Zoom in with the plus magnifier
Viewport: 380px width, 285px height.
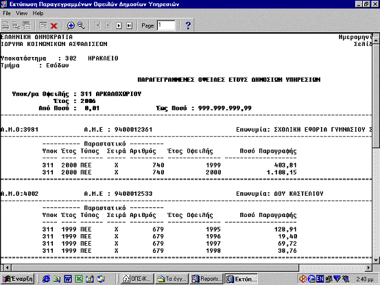click(71, 25)
